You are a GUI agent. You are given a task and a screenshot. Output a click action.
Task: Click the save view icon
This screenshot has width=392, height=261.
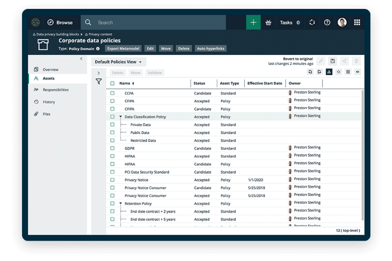332,61
